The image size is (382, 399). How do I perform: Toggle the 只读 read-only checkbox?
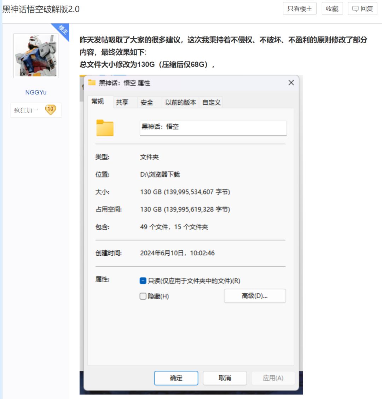143,281
